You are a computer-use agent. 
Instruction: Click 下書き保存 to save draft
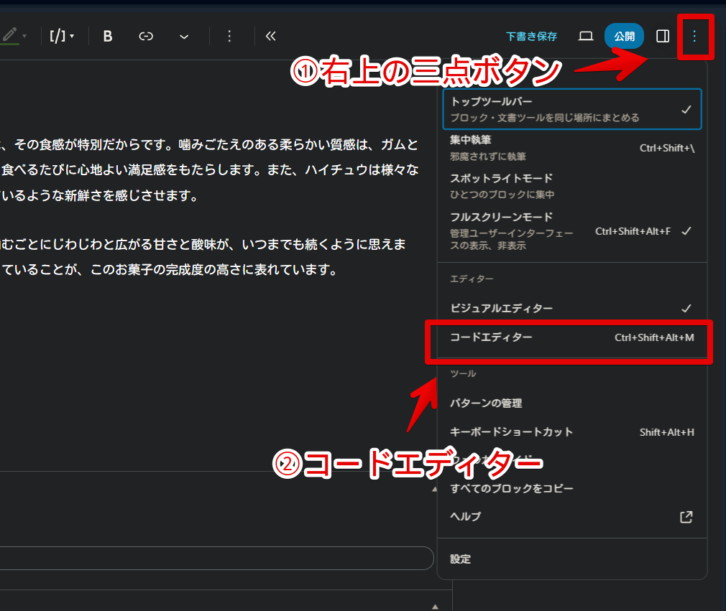tap(531, 37)
